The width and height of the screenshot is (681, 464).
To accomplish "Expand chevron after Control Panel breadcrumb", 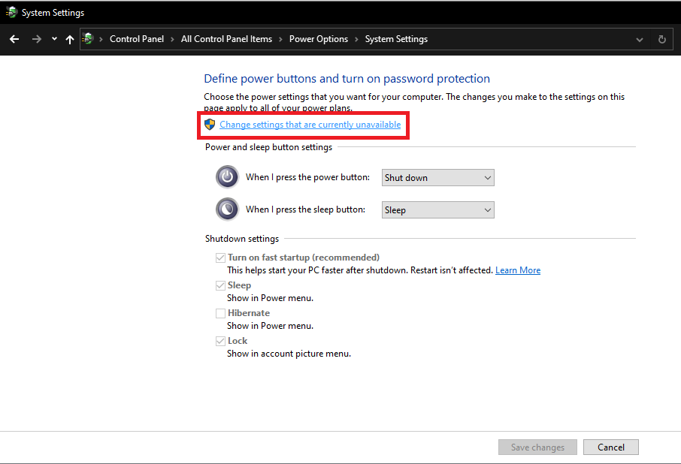I will click(x=172, y=40).
